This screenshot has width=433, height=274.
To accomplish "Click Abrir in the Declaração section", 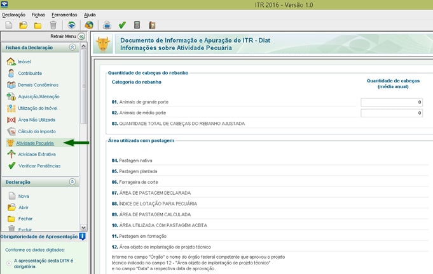I will [x=23, y=207].
